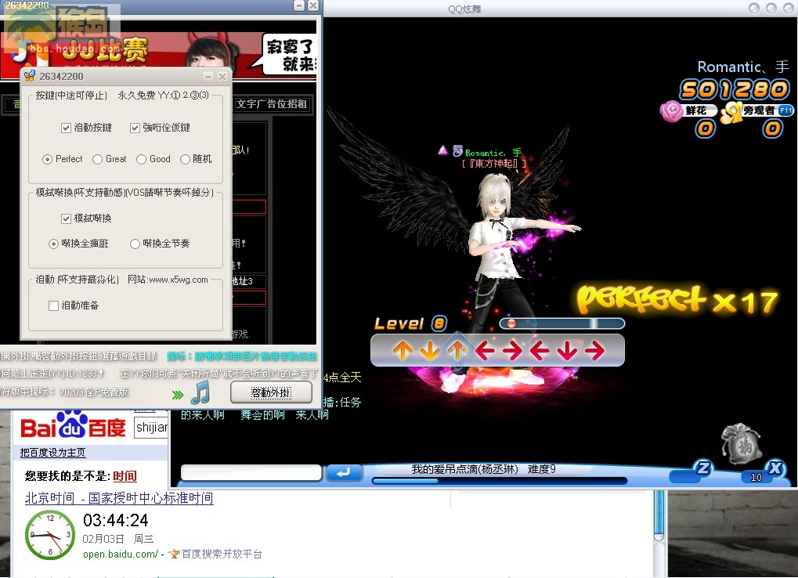This screenshot has height=578, width=798.
Task: Open the 百度搜索开放平台 link
Action: (x=222, y=554)
